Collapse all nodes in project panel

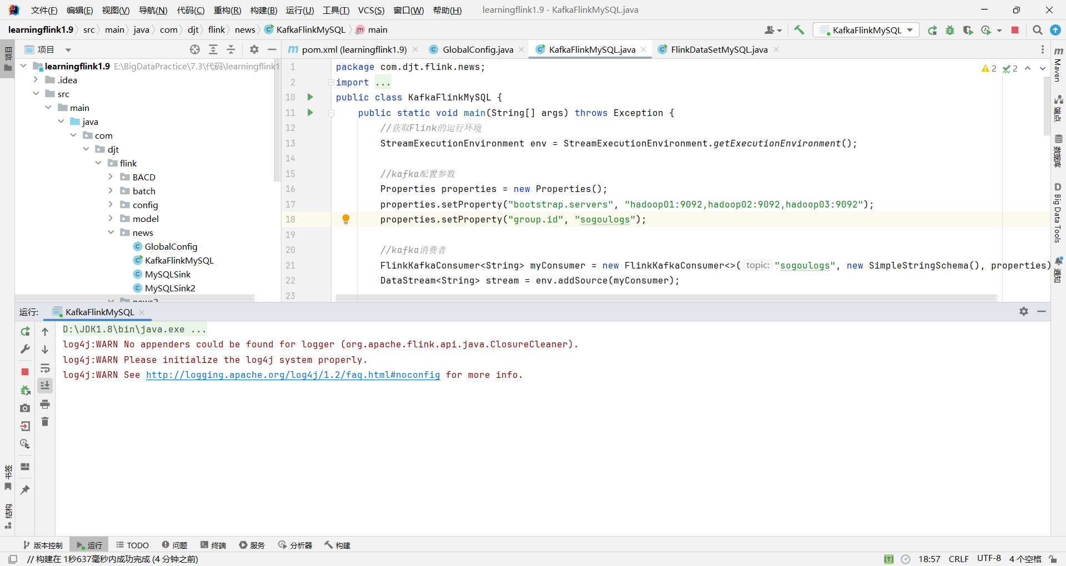pyautogui.click(x=231, y=49)
